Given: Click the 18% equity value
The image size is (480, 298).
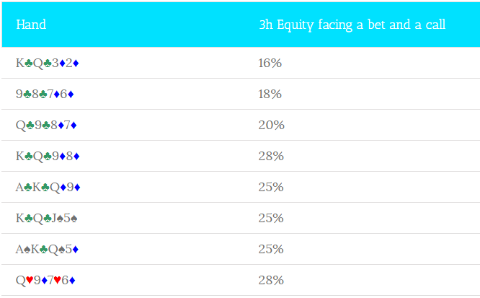Looking at the screenshot, I should 270,94.
